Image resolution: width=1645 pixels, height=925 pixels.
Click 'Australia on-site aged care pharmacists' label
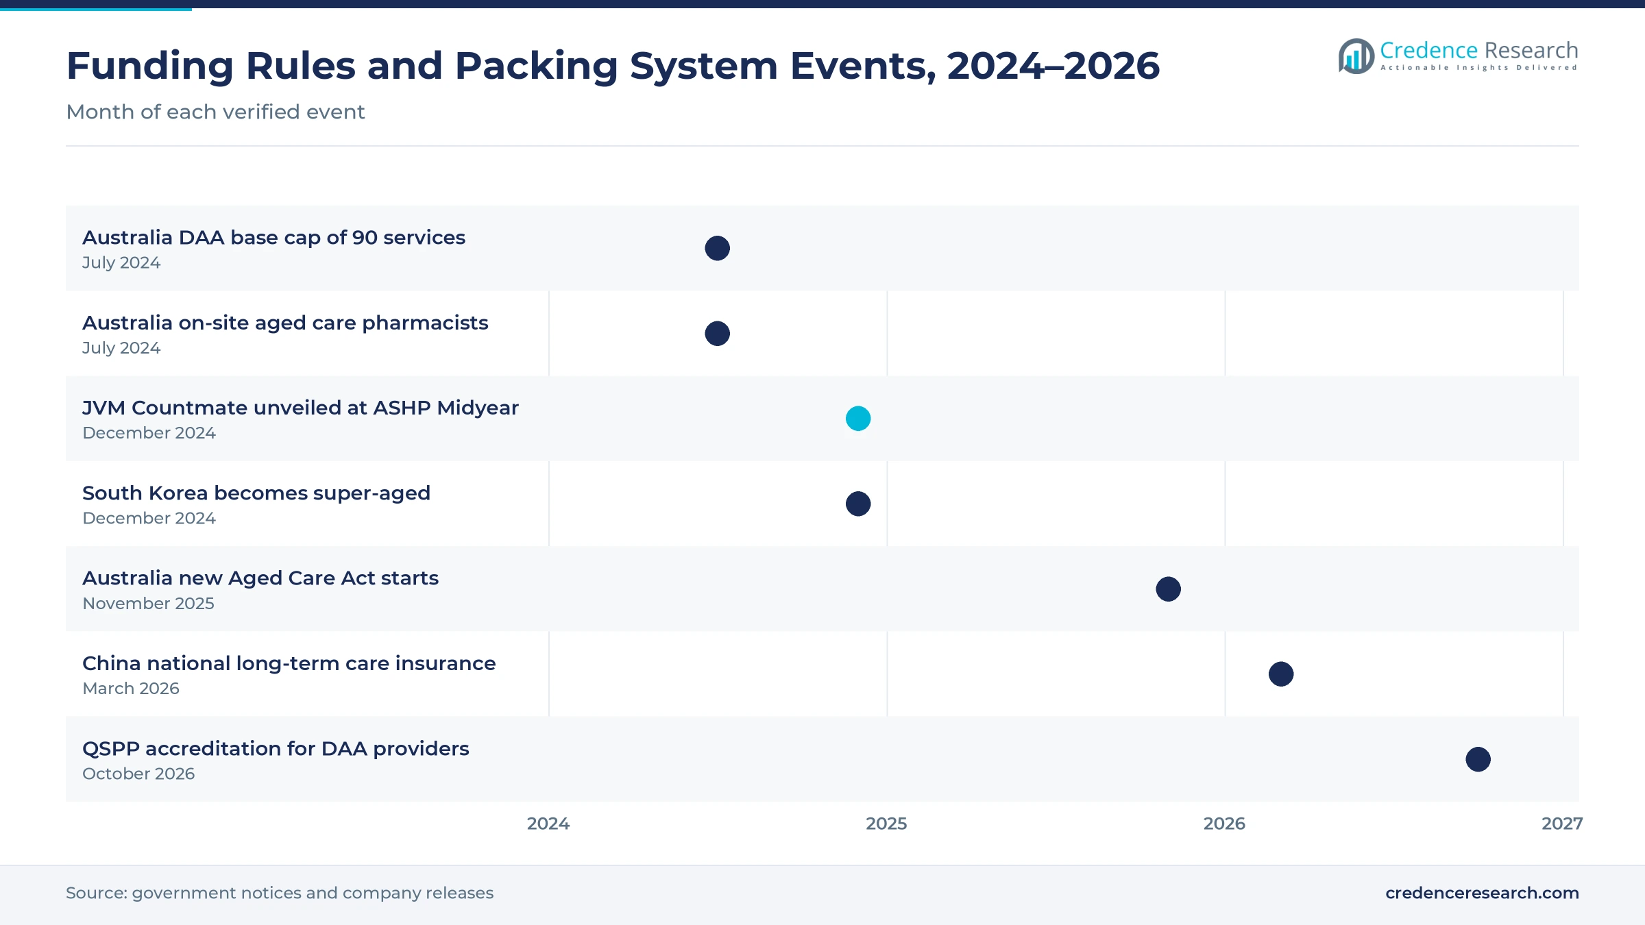(x=285, y=323)
